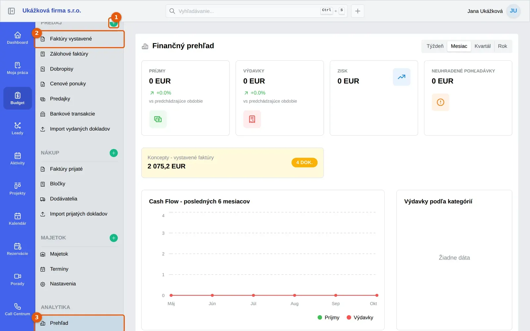Click the Ukážková firma s.r.o. company name
The width and height of the screenshot is (530, 331).
(52, 11)
